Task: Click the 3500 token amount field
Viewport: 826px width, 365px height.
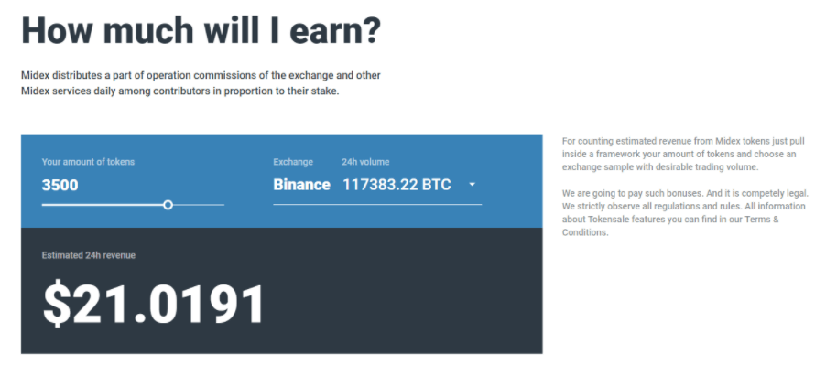Action: point(60,185)
